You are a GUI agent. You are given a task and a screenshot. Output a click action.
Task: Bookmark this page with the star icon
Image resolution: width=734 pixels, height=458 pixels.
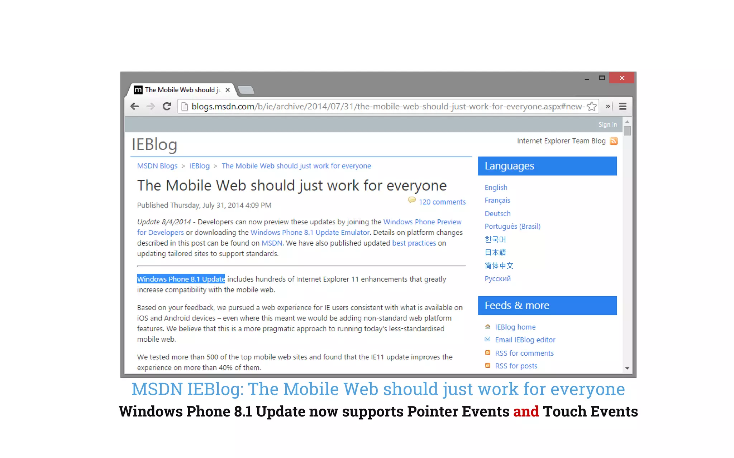click(592, 106)
